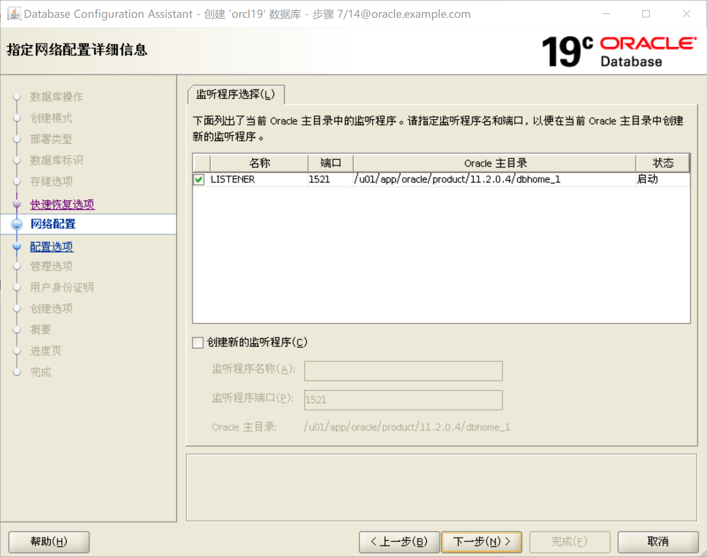Go to 快速恢复选项 step link

pyautogui.click(x=62, y=204)
